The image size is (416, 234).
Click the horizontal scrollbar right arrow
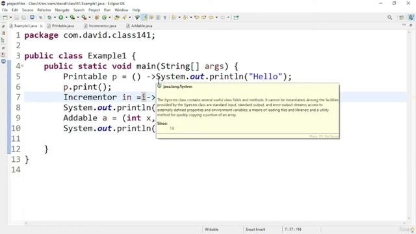[404, 223]
